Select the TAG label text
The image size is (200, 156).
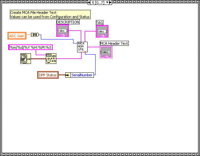pyautogui.click(x=100, y=22)
